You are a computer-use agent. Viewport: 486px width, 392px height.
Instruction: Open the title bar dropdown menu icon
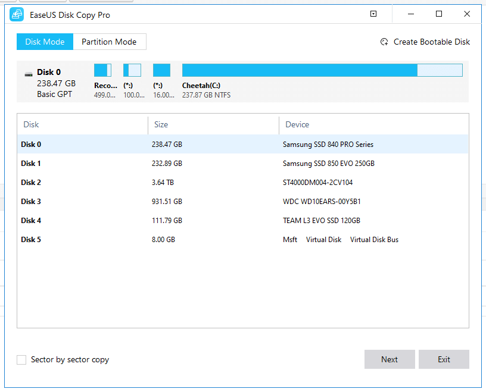(x=373, y=14)
